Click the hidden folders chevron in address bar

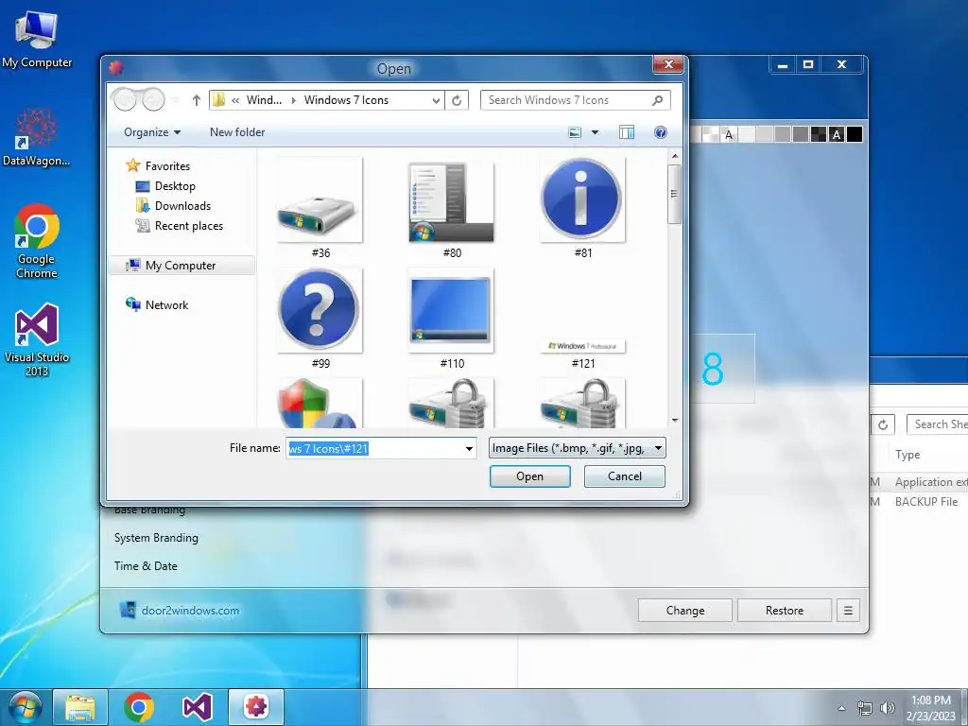tap(235, 100)
